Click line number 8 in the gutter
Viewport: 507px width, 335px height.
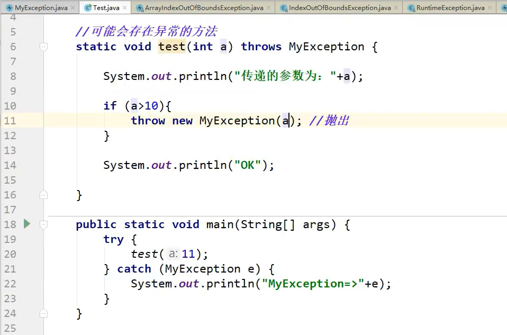(13, 76)
